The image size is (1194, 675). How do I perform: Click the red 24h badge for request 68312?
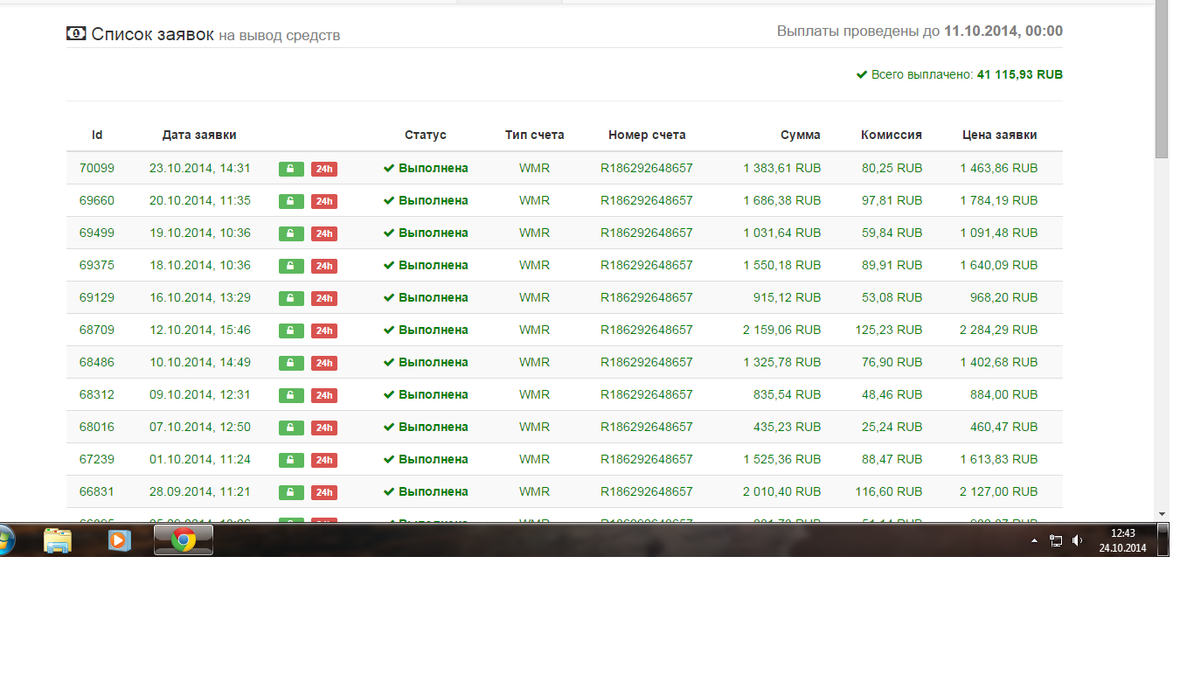click(x=324, y=395)
